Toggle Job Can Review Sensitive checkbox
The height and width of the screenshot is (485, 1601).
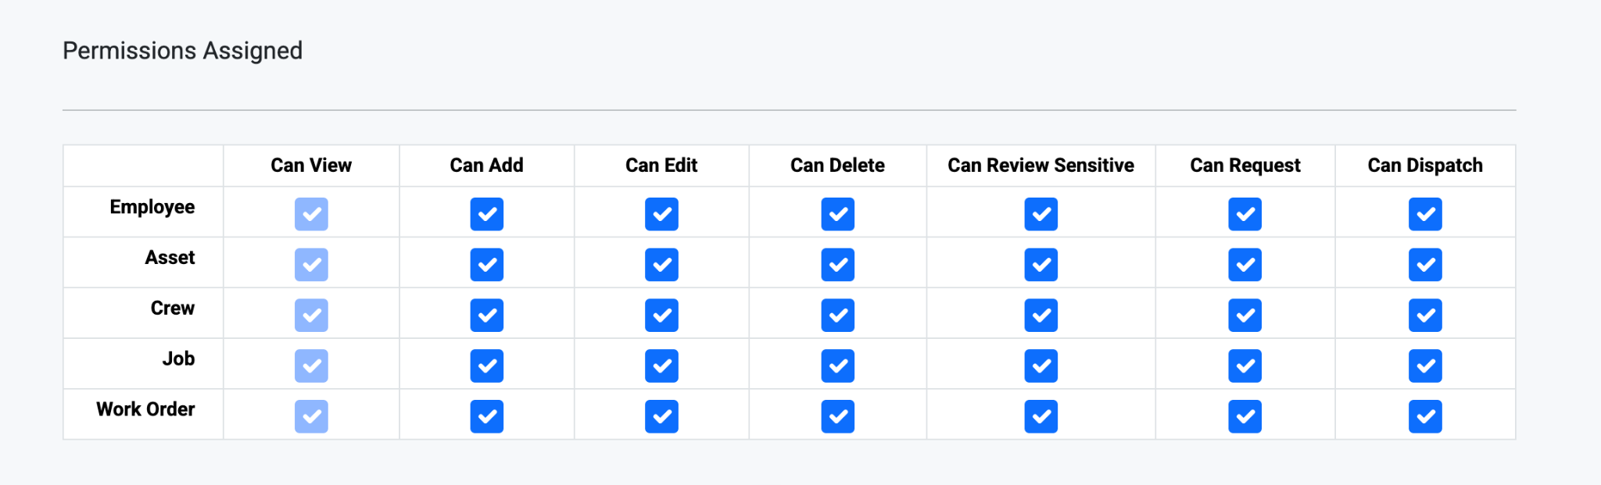1040,366
